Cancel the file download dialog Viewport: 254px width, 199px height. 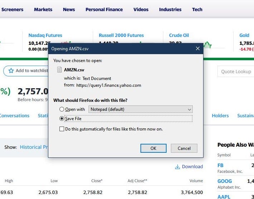184,148
